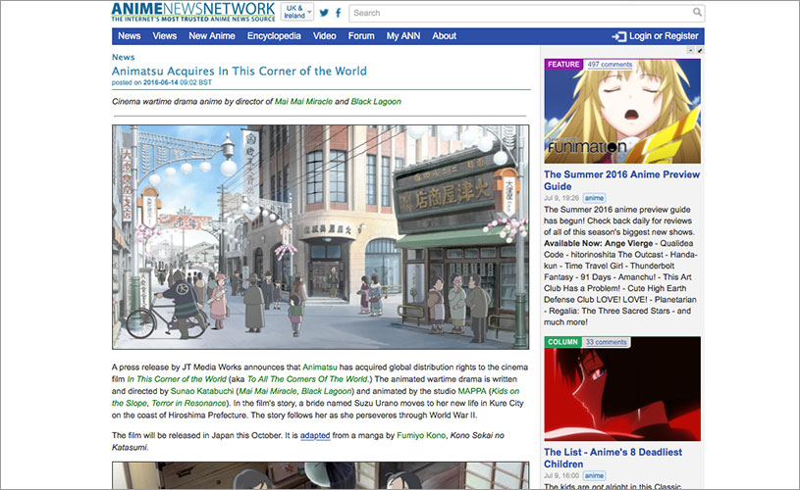
Task: Go to the Forum menu item
Action: click(361, 36)
